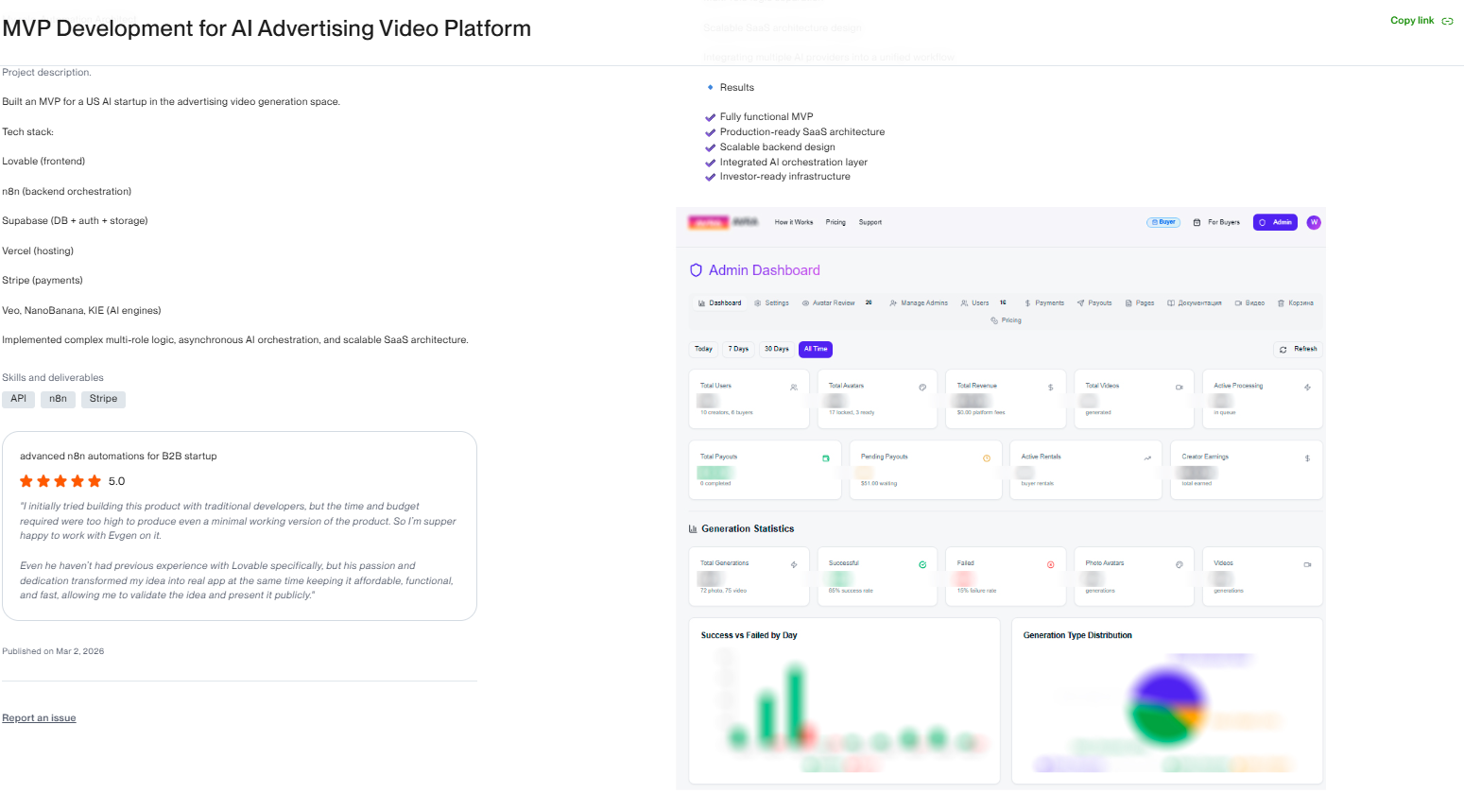The image size is (1464, 811).
Task: Click the n8n skill tag
Action: [58, 399]
